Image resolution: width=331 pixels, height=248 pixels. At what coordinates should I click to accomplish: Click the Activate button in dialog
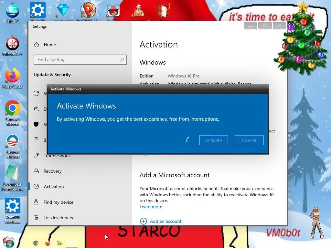213,140
